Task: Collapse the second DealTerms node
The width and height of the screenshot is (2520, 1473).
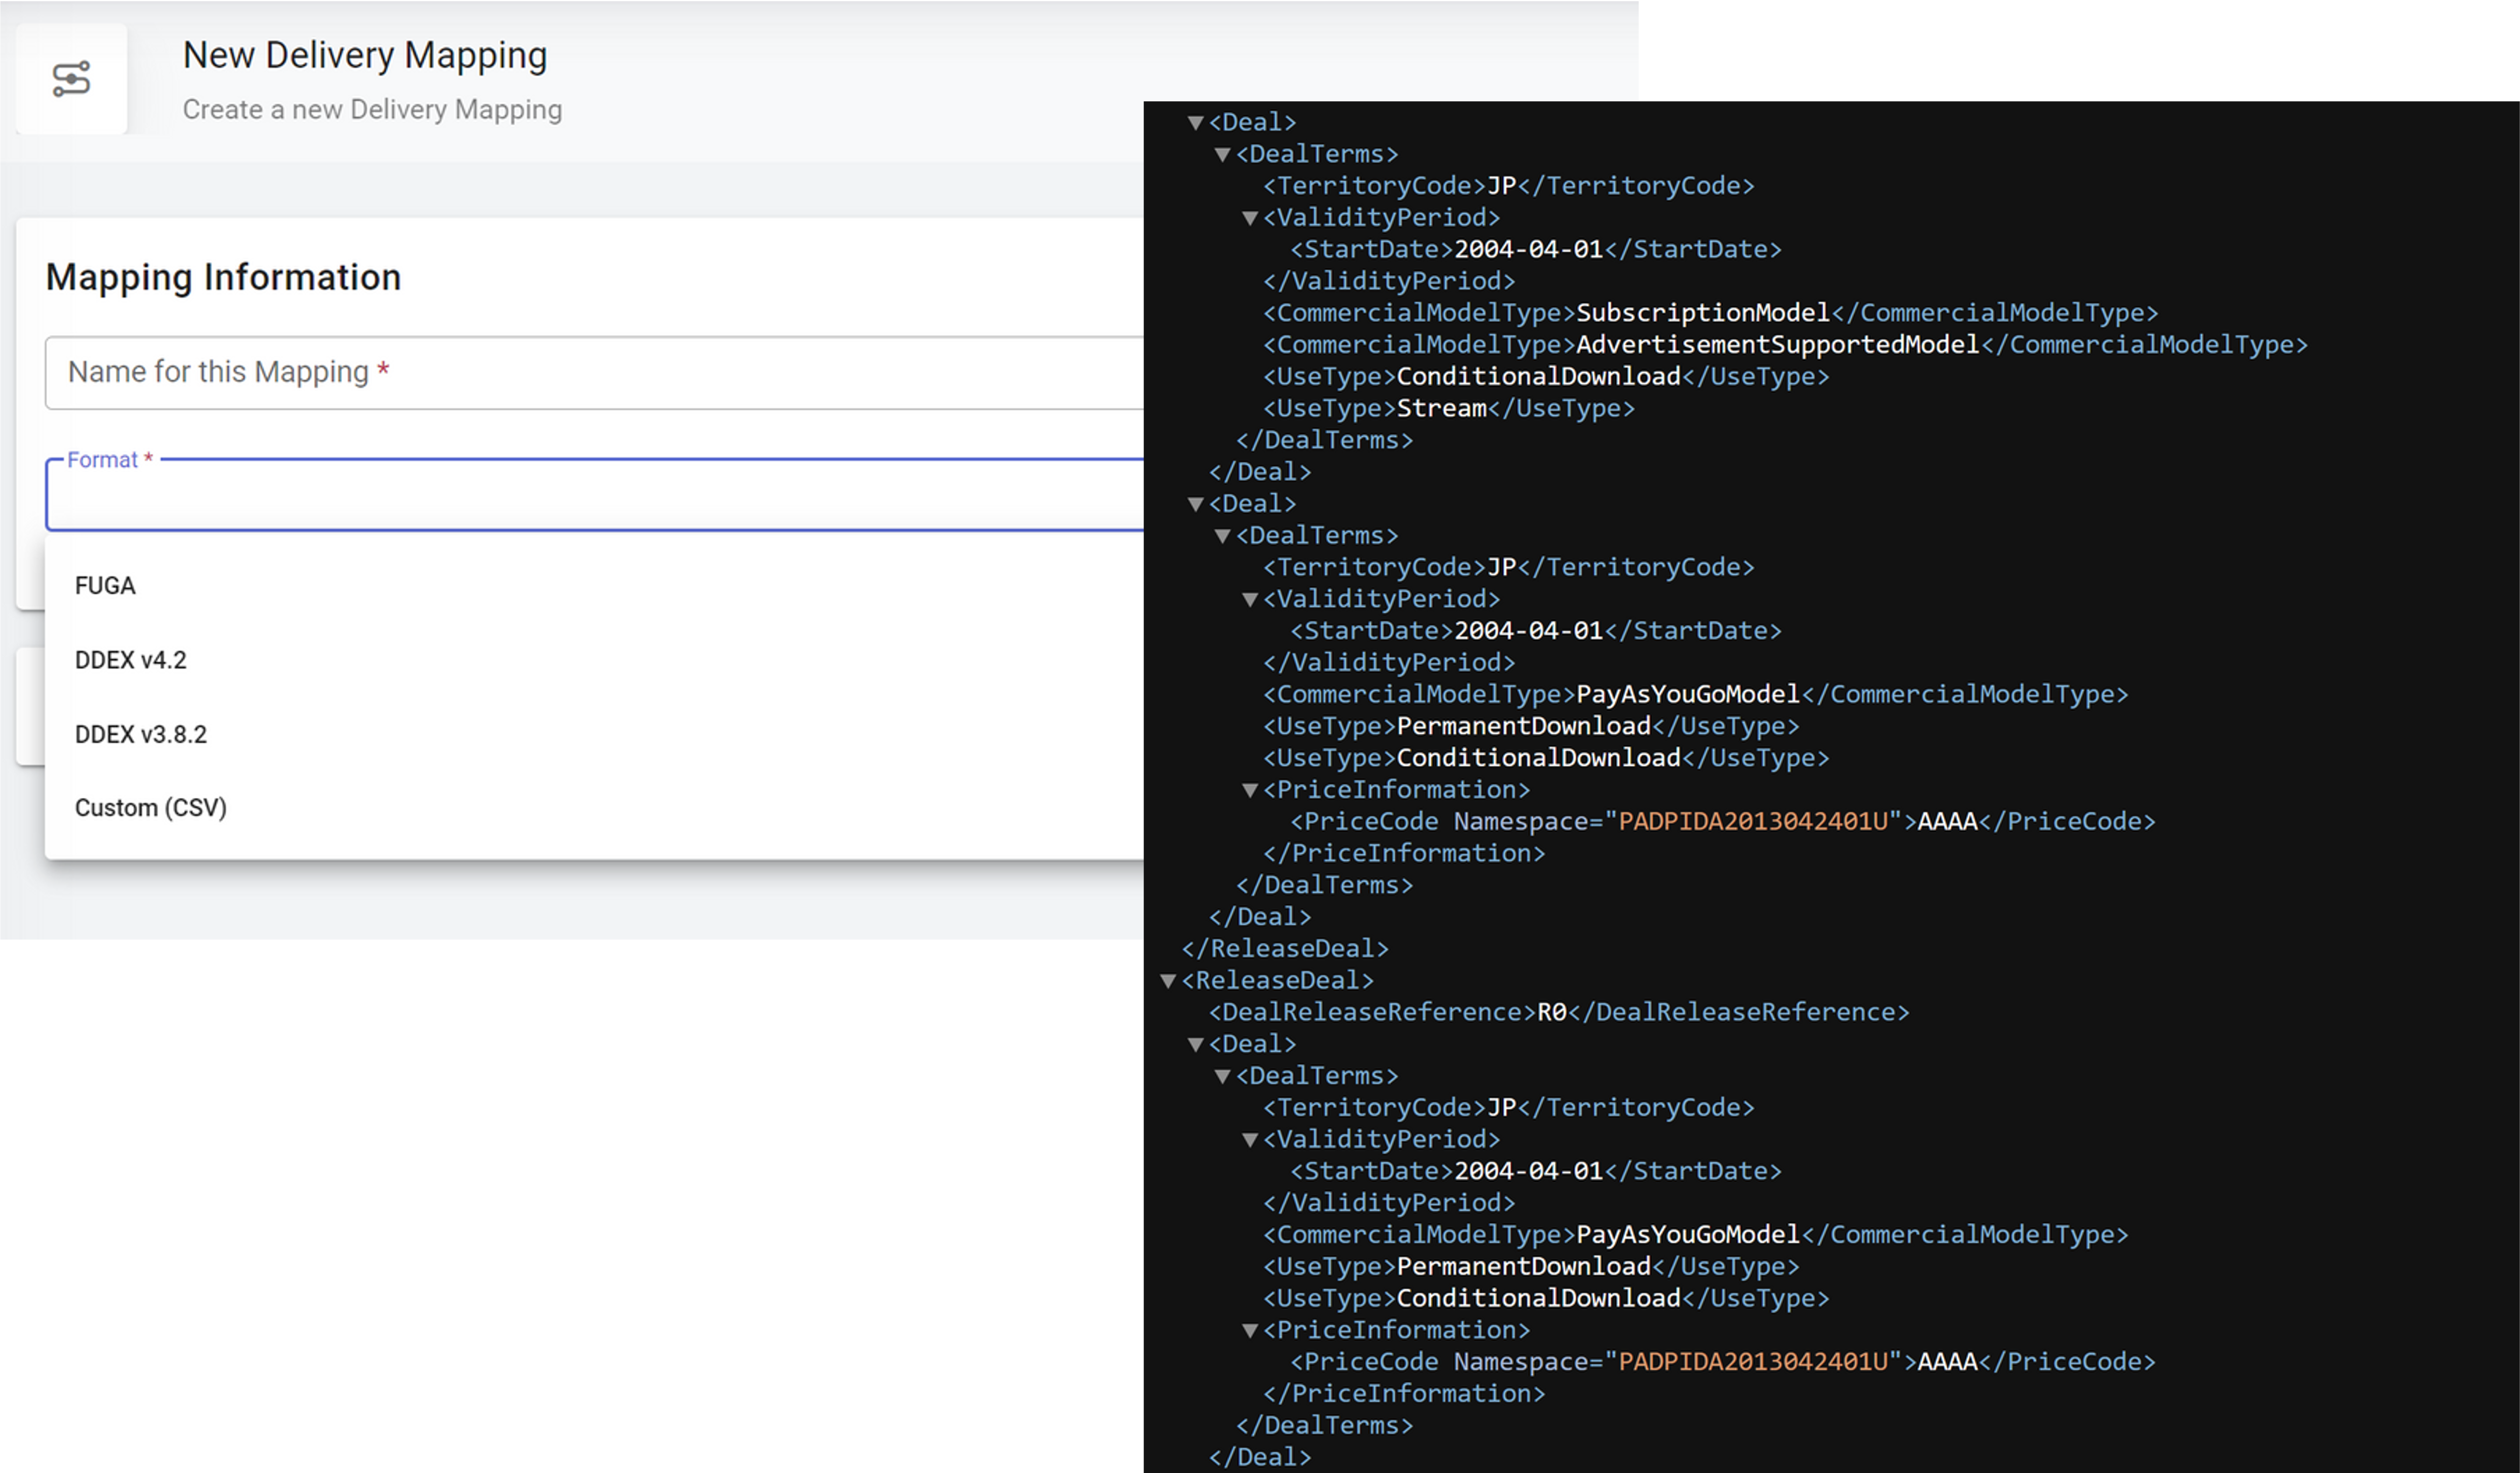Action: pyautogui.click(x=1222, y=537)
